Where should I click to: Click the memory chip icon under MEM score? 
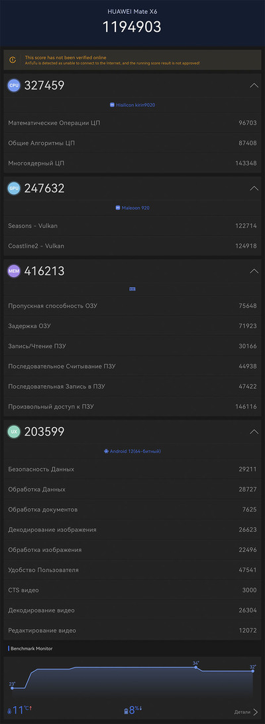[132, 289]
